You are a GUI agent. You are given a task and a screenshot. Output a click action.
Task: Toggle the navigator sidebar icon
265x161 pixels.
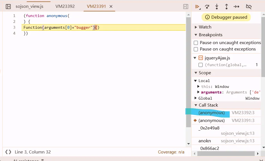[8, 7]
